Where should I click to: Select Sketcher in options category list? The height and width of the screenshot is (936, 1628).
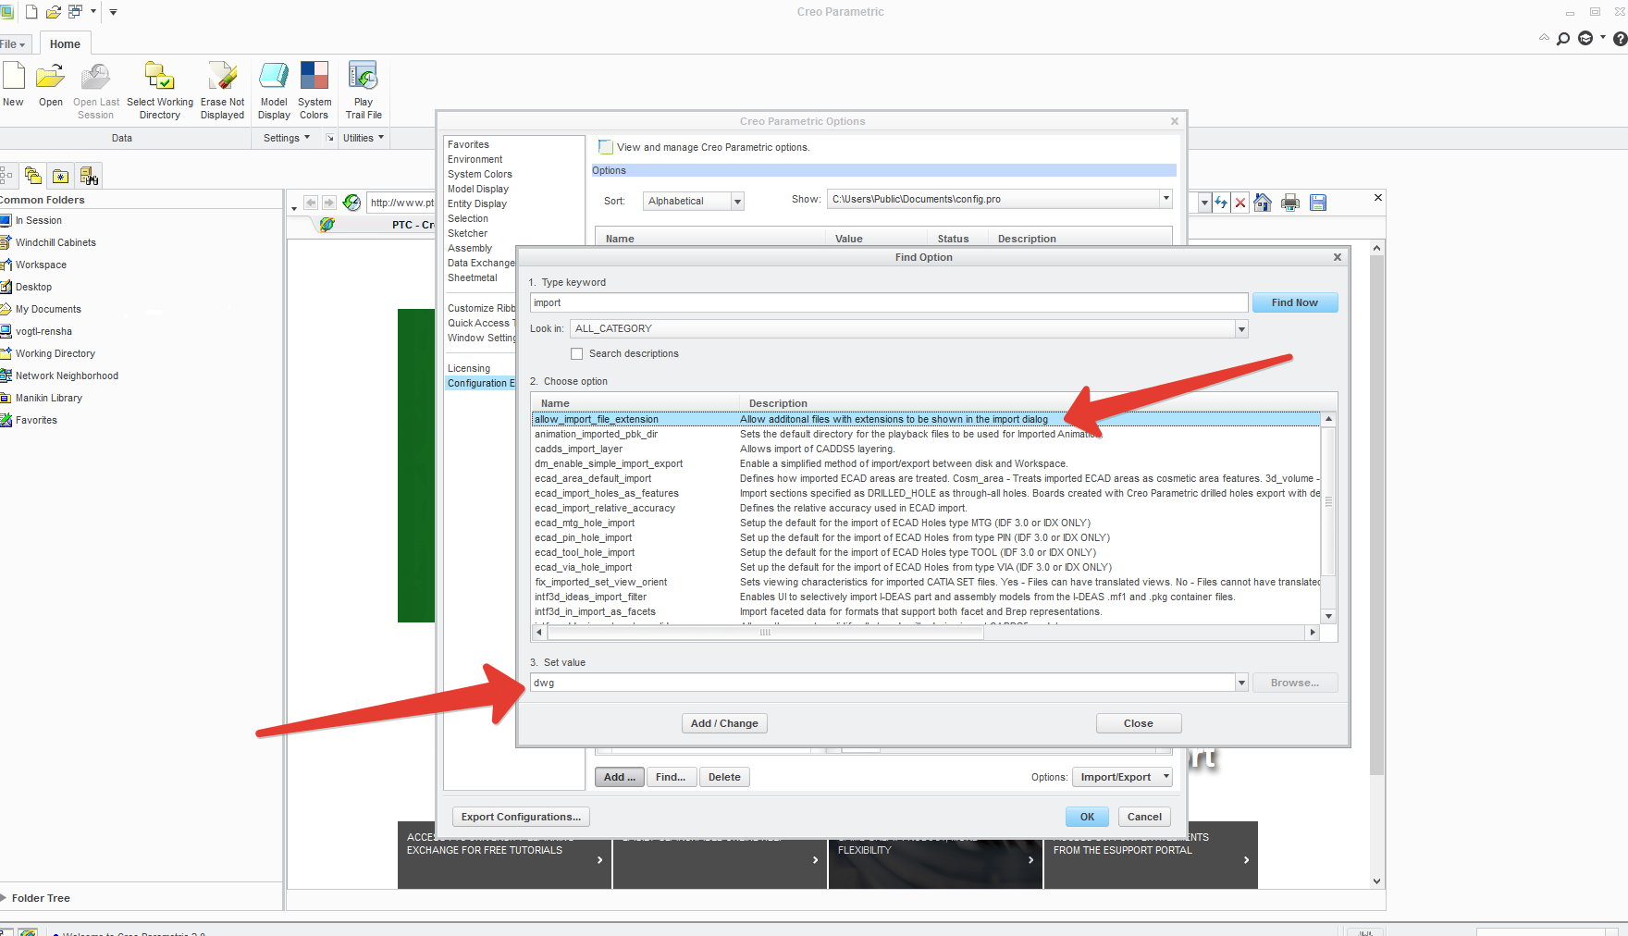(x=467, y=233)
